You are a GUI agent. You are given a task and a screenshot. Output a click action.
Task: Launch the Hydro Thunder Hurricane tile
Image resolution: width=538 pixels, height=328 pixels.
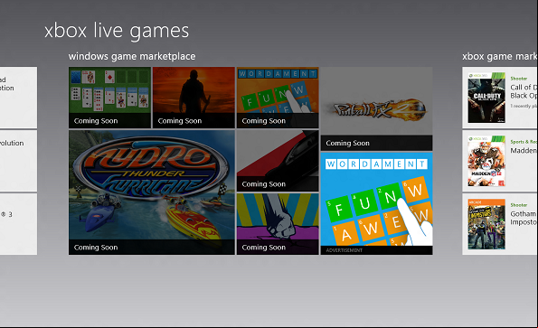click(152, 192)
